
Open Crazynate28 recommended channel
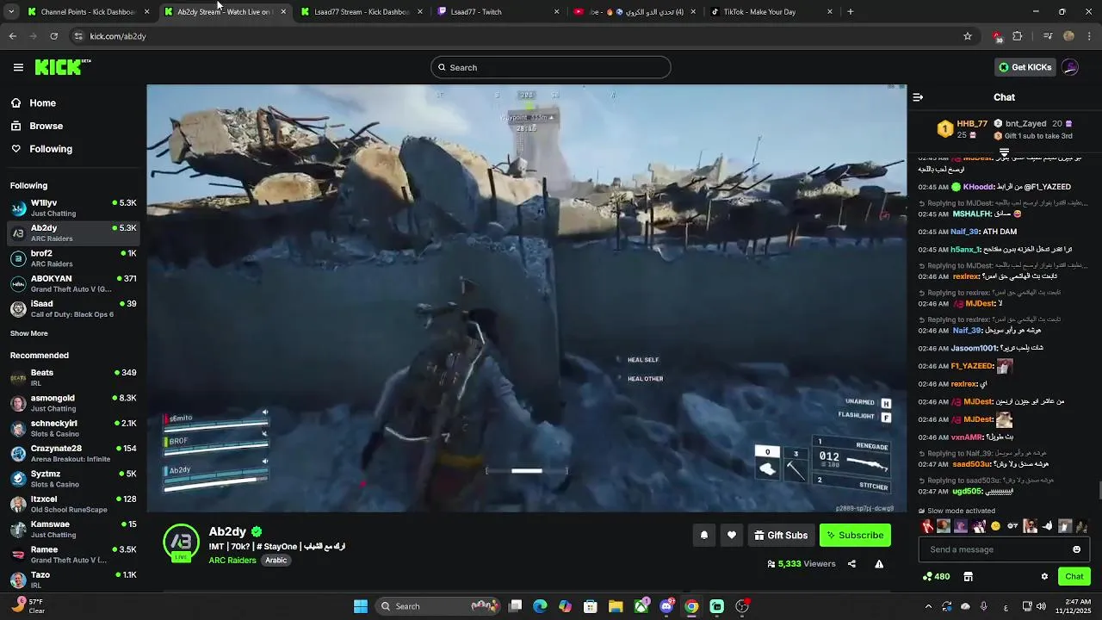tap(73, 453)
